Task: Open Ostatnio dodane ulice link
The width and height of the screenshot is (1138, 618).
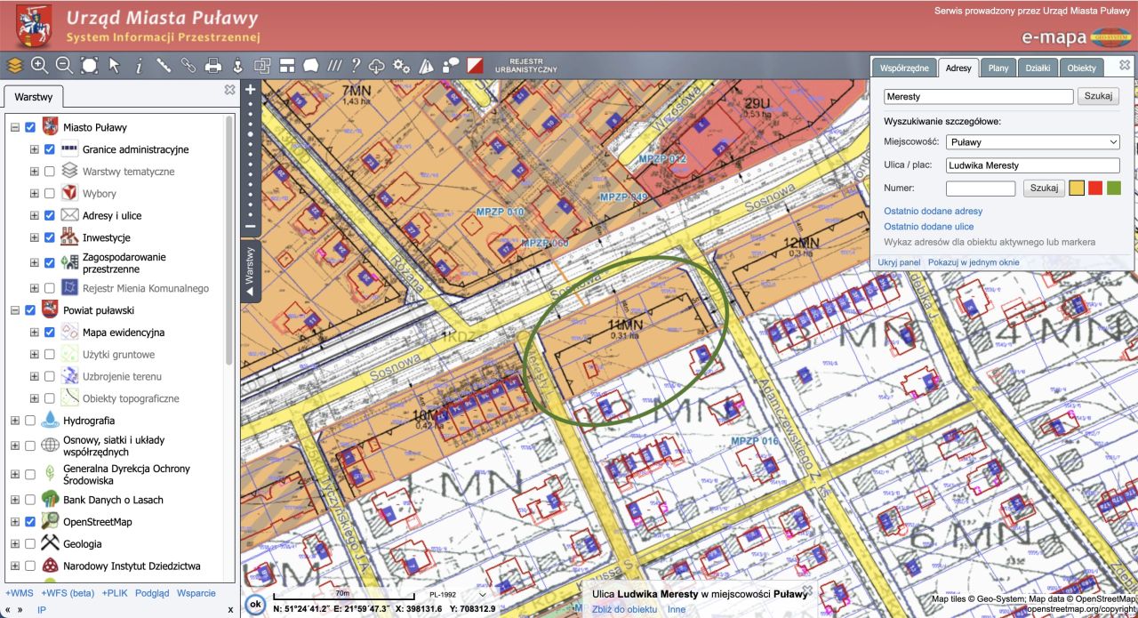Action: pyautogui.click(x=928, y=227)
